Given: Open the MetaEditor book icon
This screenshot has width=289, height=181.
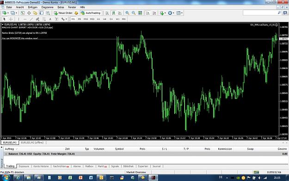Looking at the screenshot, I should coord(76,13).
